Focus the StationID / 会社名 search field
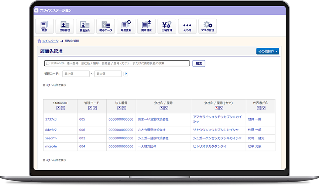The height and width of the screenshot is (186, 319). pyautogui.click(x=117, y=64)
